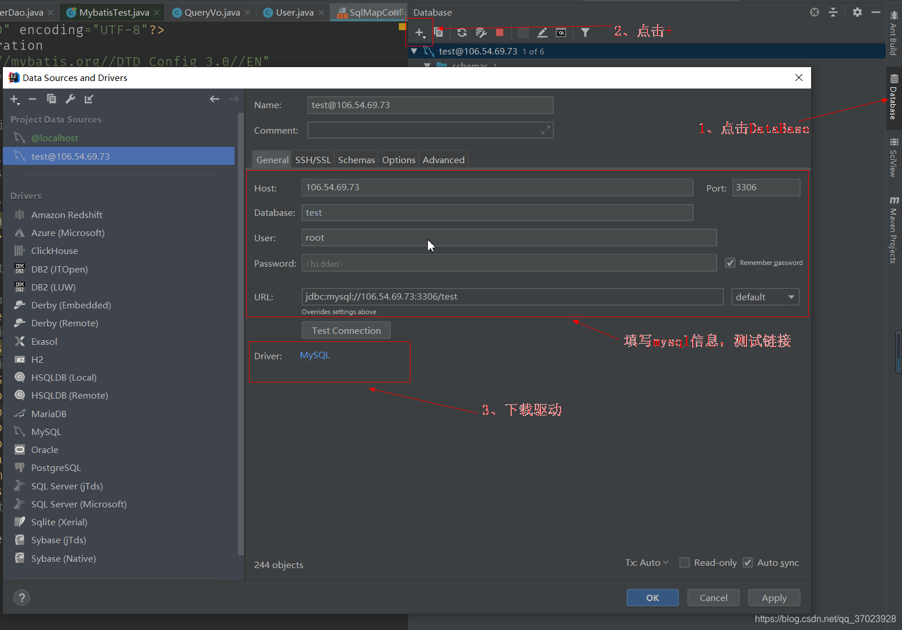Focus the Name input field
Viewport: 902px width, 630px height.
pos(430,105)
